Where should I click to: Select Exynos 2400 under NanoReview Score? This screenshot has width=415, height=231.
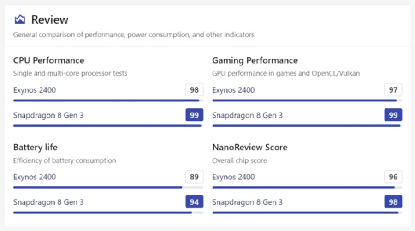click(233, 177)
